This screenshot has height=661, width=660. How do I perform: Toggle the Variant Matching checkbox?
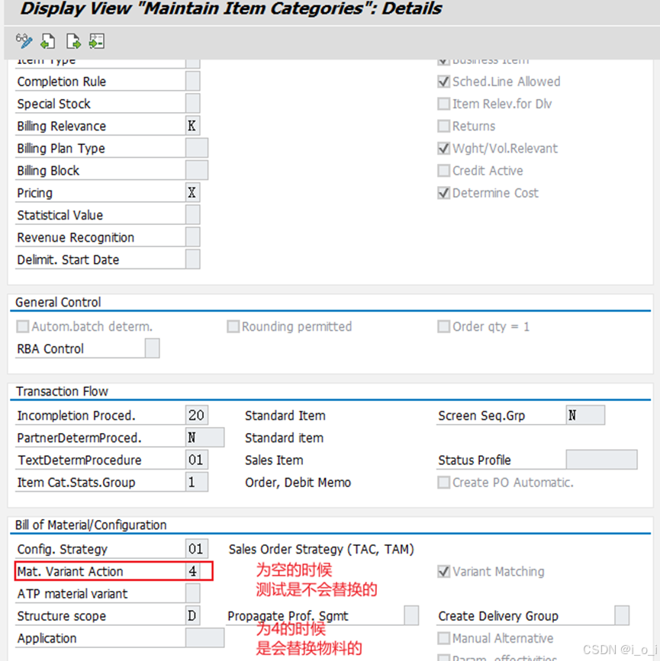(443, 572)
